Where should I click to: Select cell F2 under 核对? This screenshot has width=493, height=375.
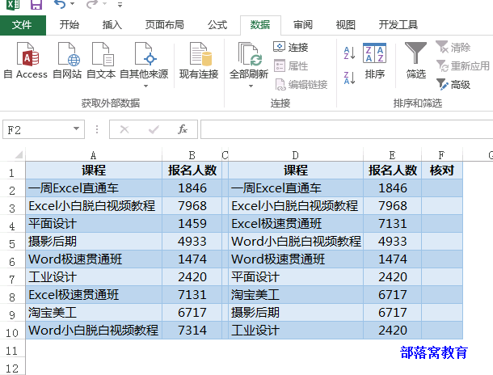(442, 188)
